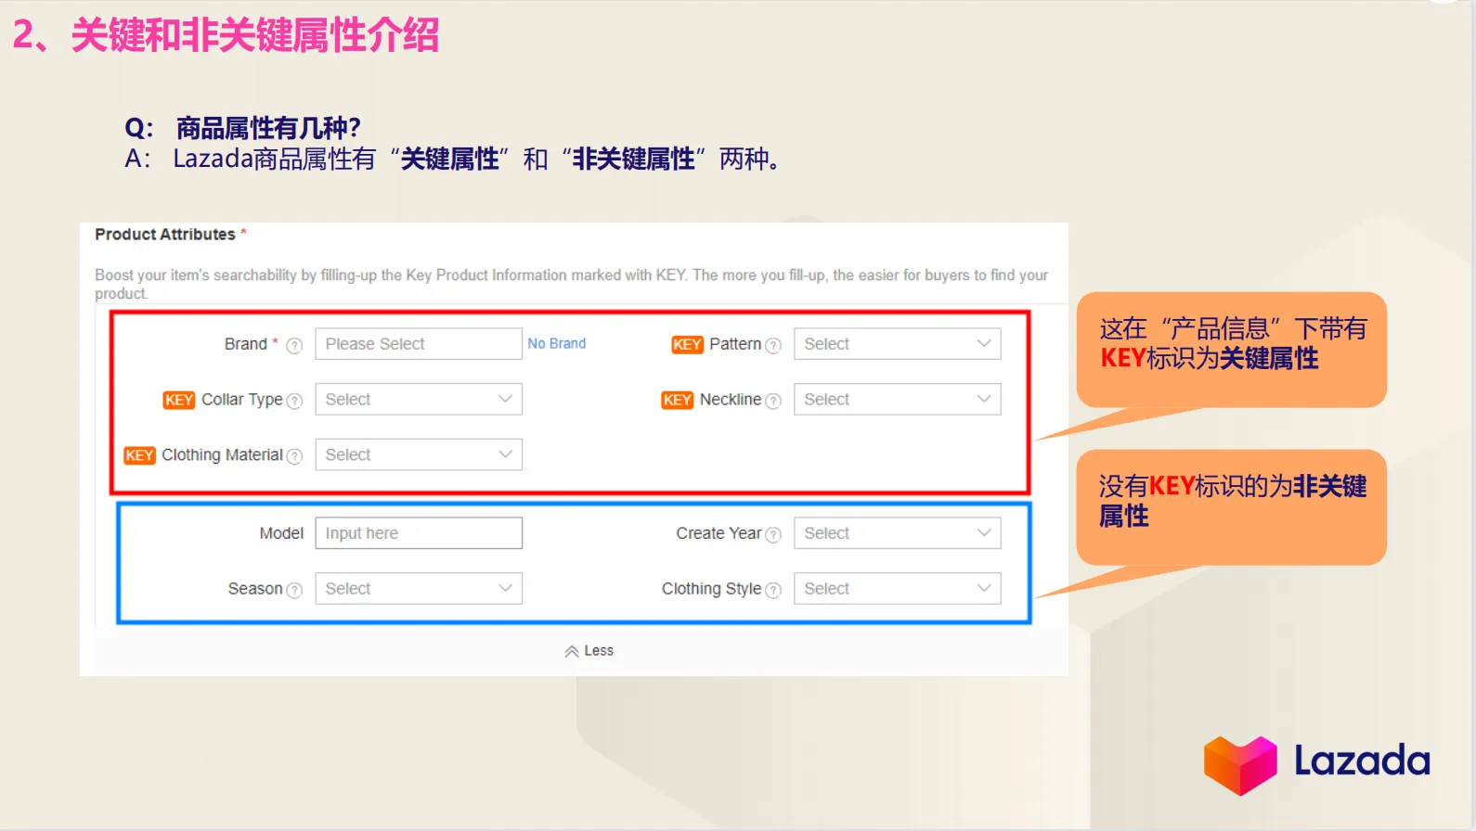Image resolution: width=1476 pixels, height=831 pixels.
Task: Click the help icon next to Pattern
Action: [x=772, y=346]
